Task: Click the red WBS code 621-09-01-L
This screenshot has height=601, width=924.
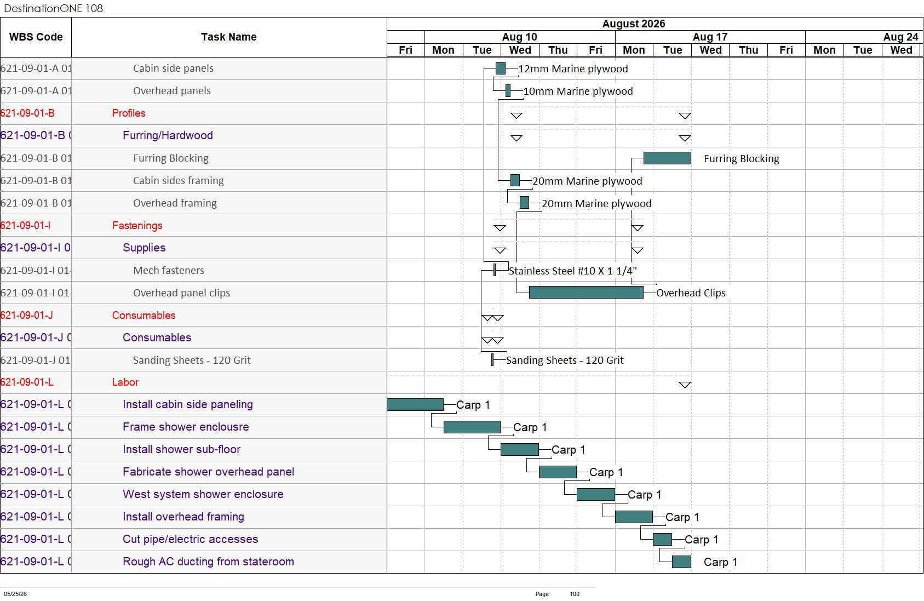Action: click(27, 382)
